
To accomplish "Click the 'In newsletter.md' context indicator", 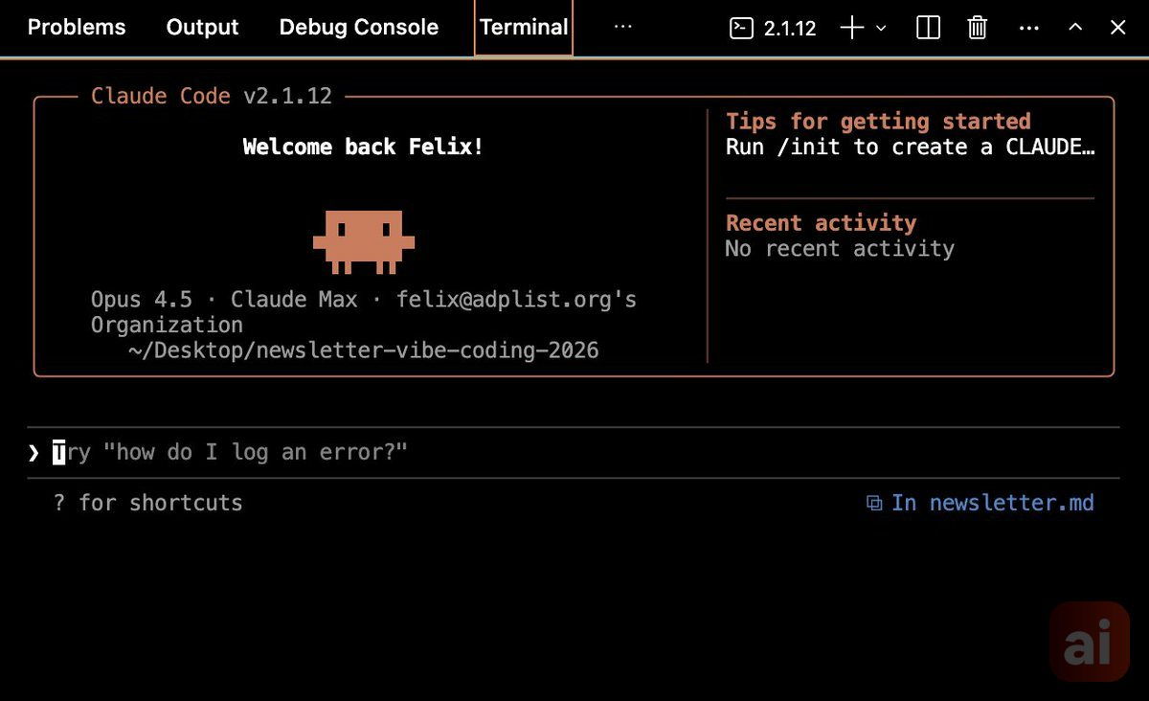I will click(x=980, y=503).
